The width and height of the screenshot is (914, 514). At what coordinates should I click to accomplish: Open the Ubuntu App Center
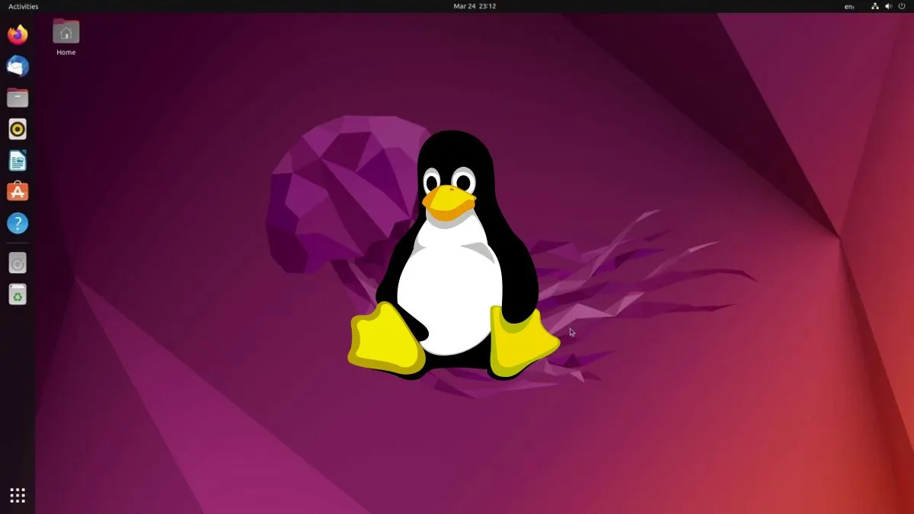[x=18, y=191]
